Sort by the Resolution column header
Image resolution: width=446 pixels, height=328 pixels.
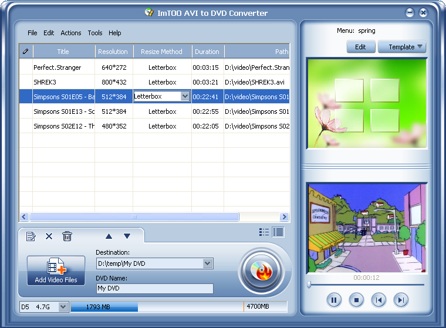114,52
